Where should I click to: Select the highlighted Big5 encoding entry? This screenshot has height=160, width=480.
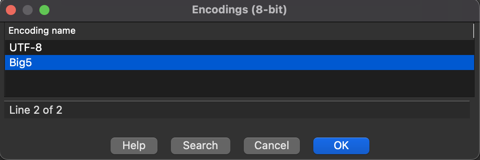(240, 62)
